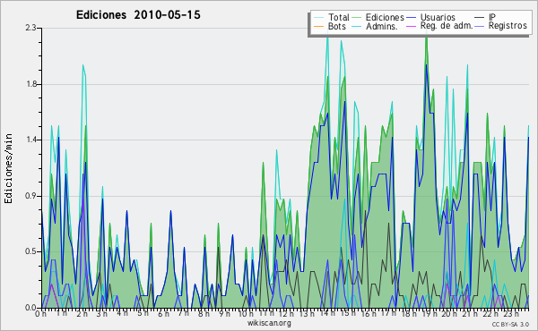Screen dimensions: 538x331
Task: Click the orange Bots line swatch in legend
Action: pyautogui.click(x=318, y=26)
